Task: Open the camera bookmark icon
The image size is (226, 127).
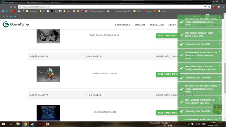Action: tap(52, 11)
